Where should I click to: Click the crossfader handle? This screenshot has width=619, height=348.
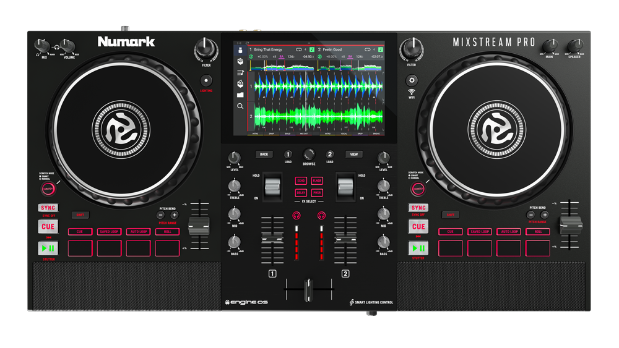309,290
